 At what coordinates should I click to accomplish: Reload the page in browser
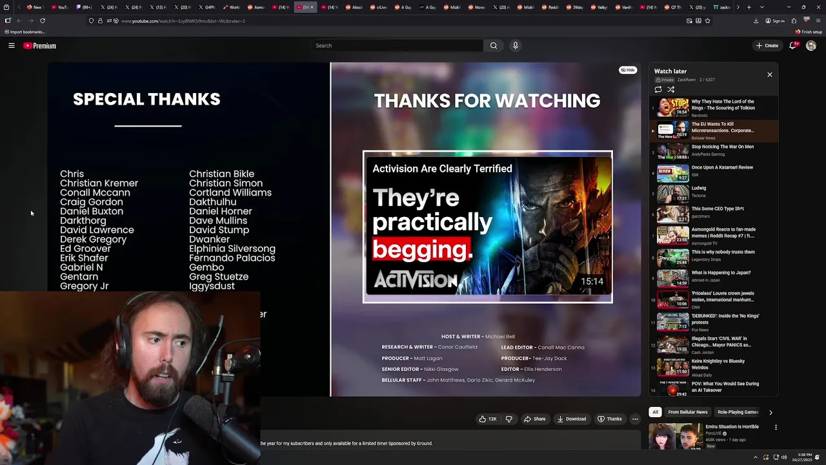point(43,21)
